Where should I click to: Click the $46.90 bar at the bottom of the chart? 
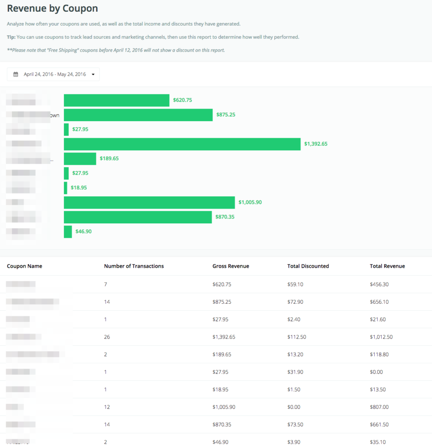[x=68, y=231]
